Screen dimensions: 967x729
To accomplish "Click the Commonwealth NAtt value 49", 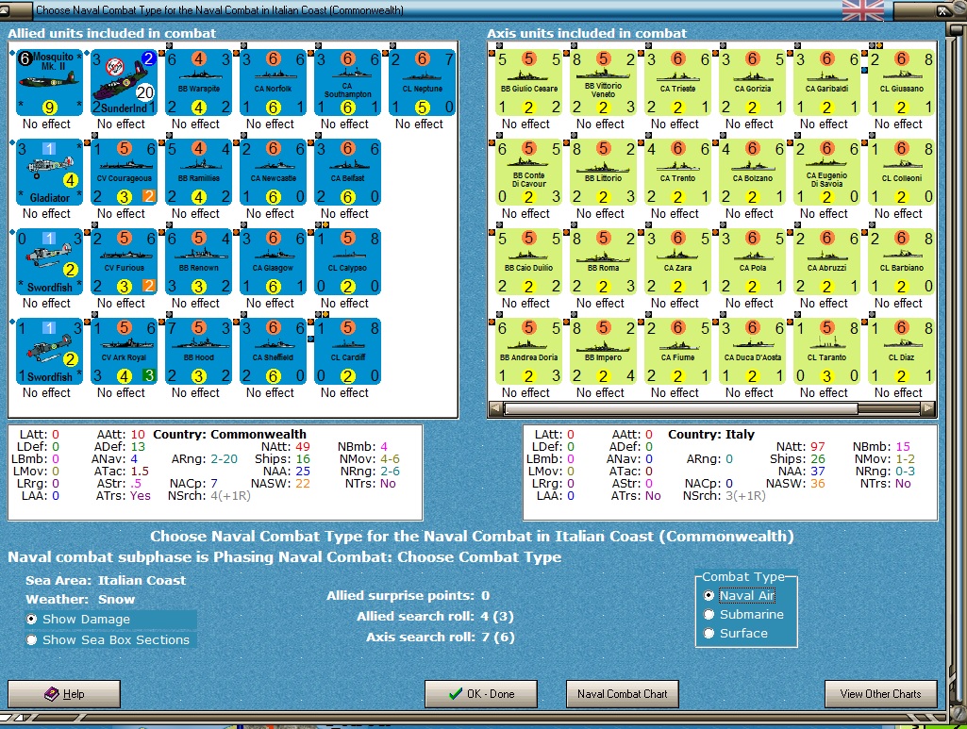I will pos(303,447).
